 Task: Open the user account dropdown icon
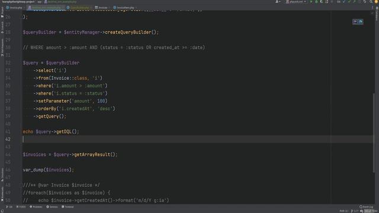[x=278, y=2]
